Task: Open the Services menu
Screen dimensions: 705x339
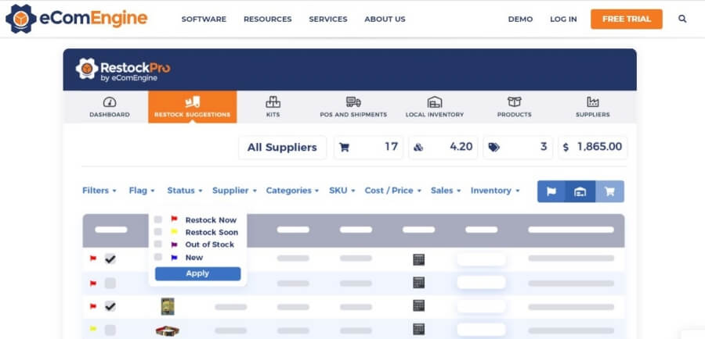Action: click(328, 20)
